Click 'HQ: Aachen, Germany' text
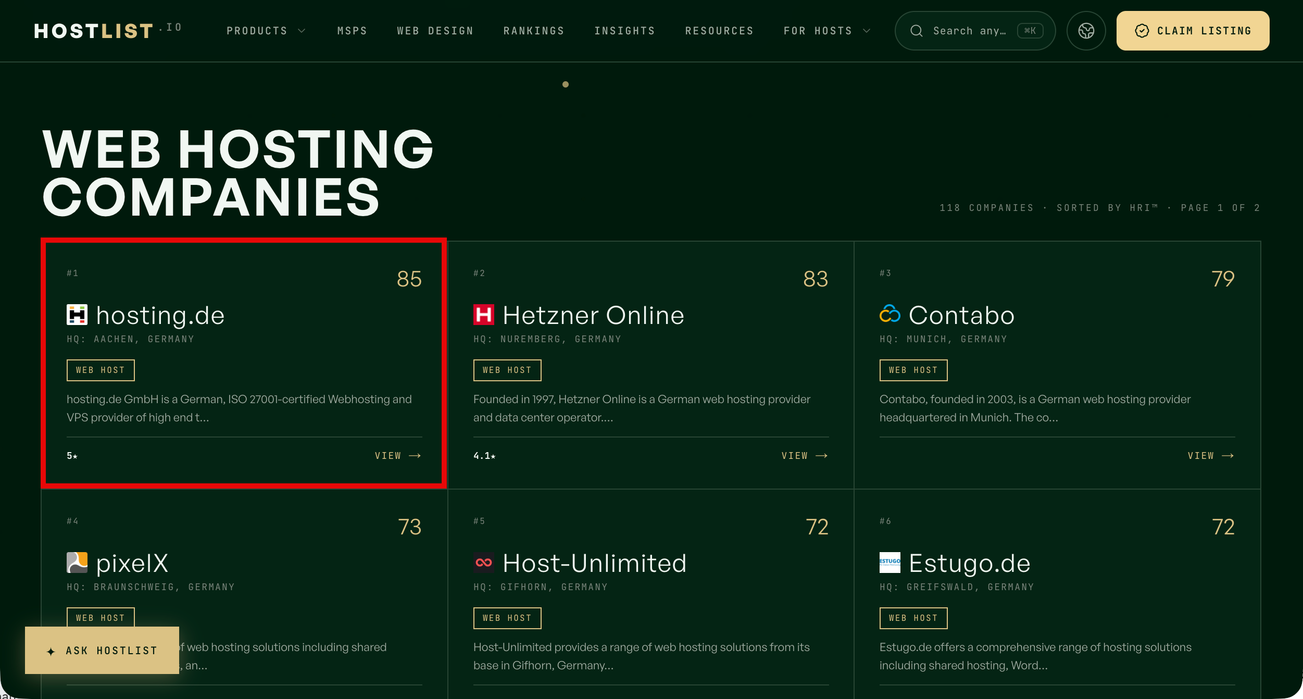1303x699 pixels. pos(131,339)
